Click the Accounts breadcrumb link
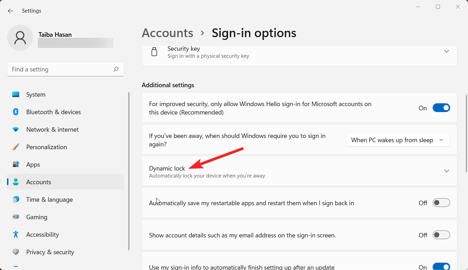 tap(168, 33)
